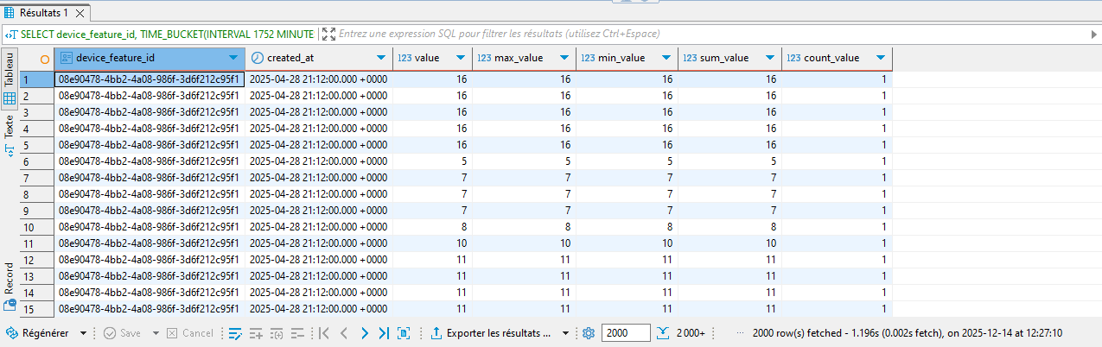Viewport: 1102px width, 347px height.
Task: Click the orange circle grid corner icon
Action: [45, 59]
